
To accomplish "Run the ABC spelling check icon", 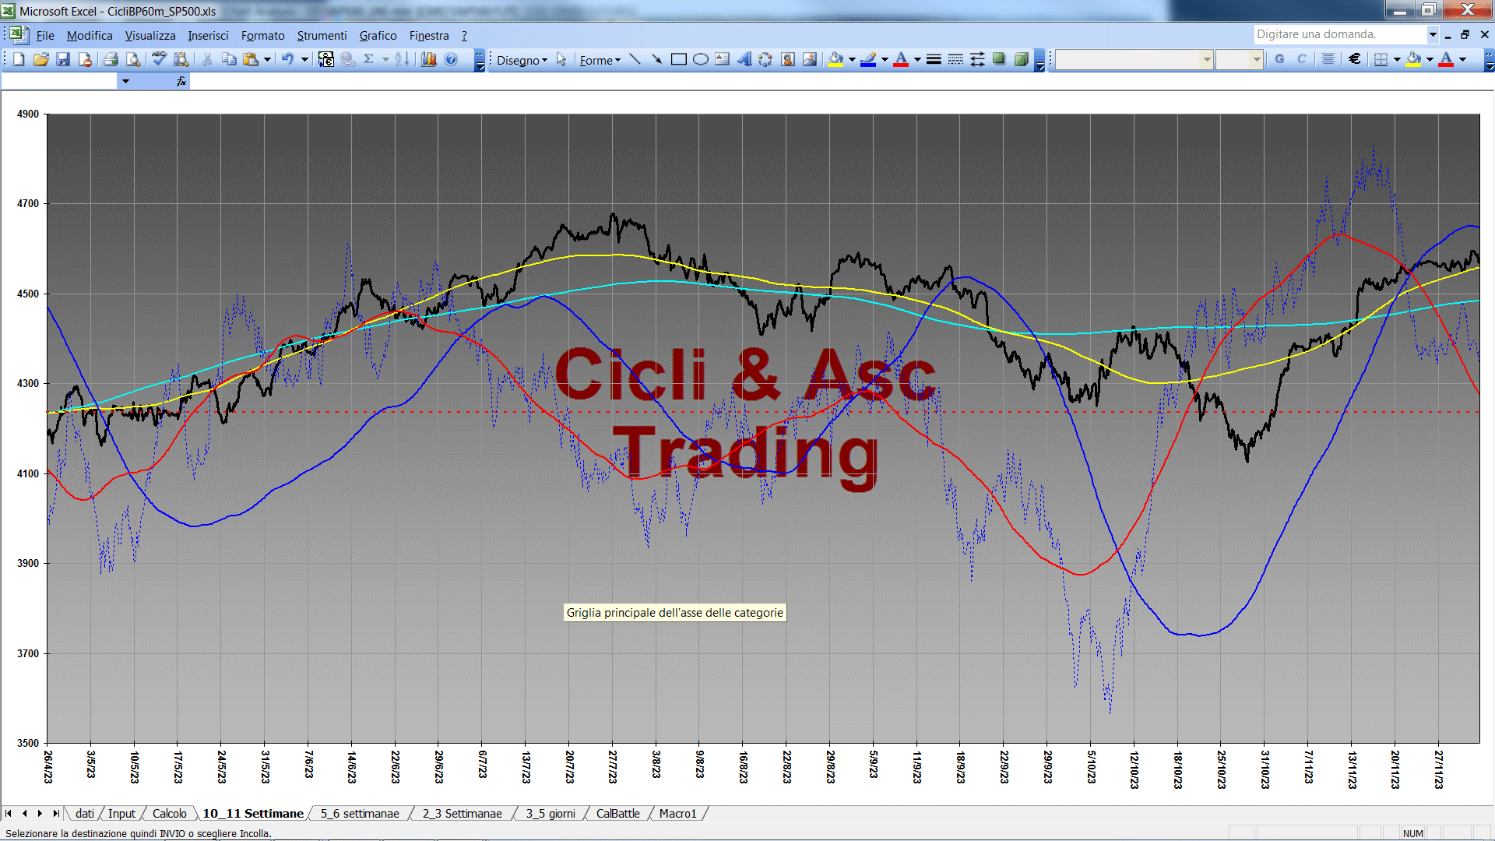I will click(x=159, y=59).
